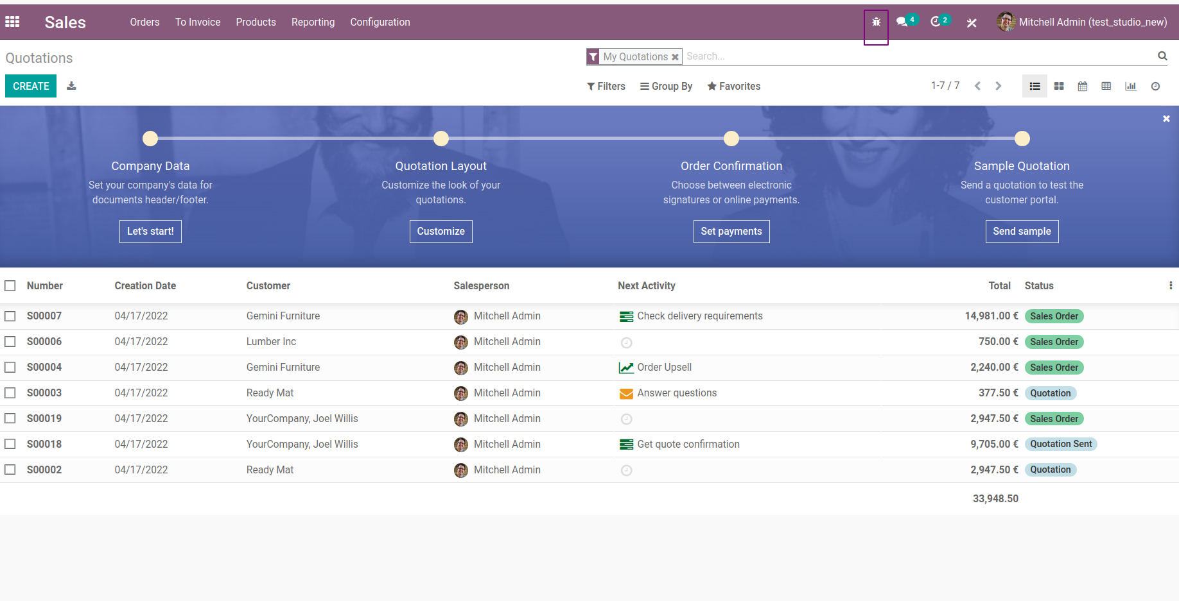Open the To Invoice menu
Image resolution: width=1179 pixels, height=601 pixels.
[x=198, y=22]
